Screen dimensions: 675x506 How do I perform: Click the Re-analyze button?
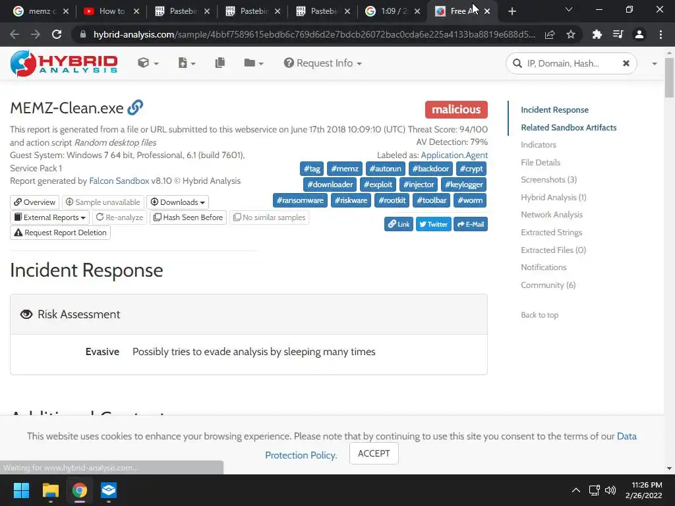click(x=119, y=217)
